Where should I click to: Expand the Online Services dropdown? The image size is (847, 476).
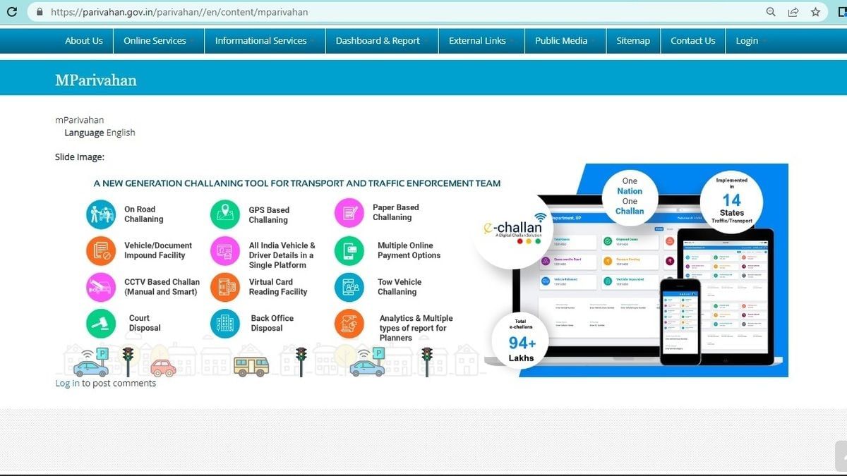155,40
